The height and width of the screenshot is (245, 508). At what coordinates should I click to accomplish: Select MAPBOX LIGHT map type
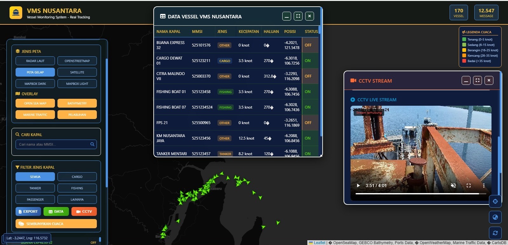77,84
